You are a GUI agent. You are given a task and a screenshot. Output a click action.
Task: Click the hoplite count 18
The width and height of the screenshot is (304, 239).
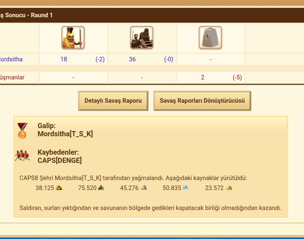pos(64,59)
